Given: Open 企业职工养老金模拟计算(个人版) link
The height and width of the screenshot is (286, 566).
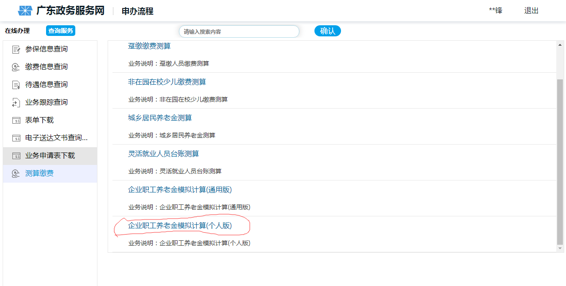Looking at the screenshot, I should click(x=180, y=226).
